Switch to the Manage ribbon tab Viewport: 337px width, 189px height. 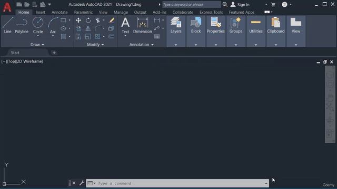click(x=121, y=12)
